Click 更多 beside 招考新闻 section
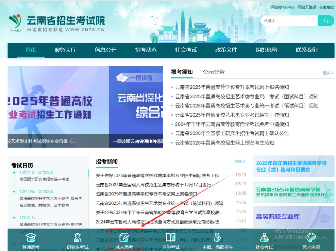Viewport: 336px width, 251px height. (x=239, y=162)
